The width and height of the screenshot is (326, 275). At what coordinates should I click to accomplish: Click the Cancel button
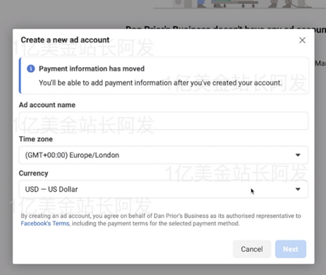(252, 249)
